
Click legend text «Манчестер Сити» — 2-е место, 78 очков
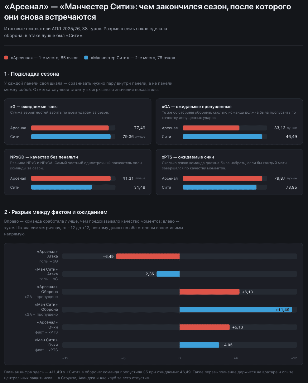133,58
